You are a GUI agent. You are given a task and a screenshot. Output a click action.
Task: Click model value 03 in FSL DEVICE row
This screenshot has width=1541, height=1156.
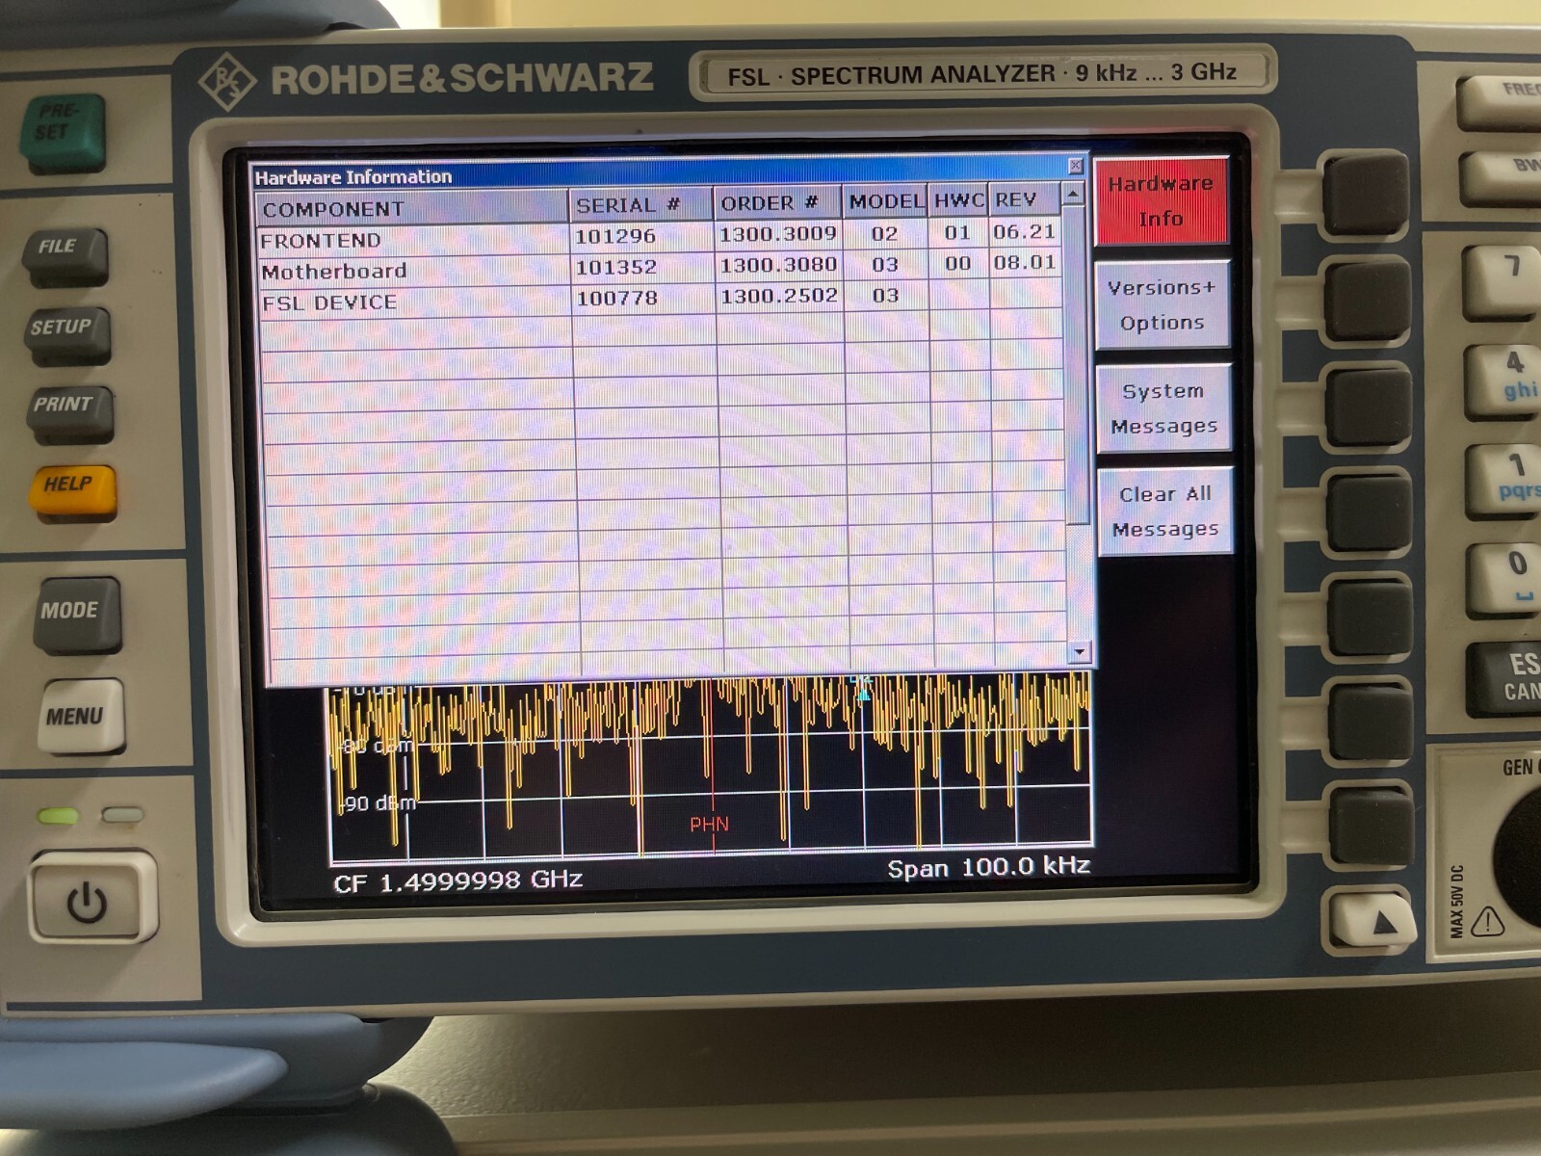coord(886,295)
